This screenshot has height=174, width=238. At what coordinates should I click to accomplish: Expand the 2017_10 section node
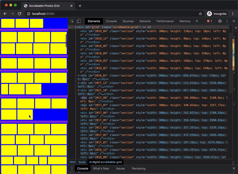click(79, 90)
